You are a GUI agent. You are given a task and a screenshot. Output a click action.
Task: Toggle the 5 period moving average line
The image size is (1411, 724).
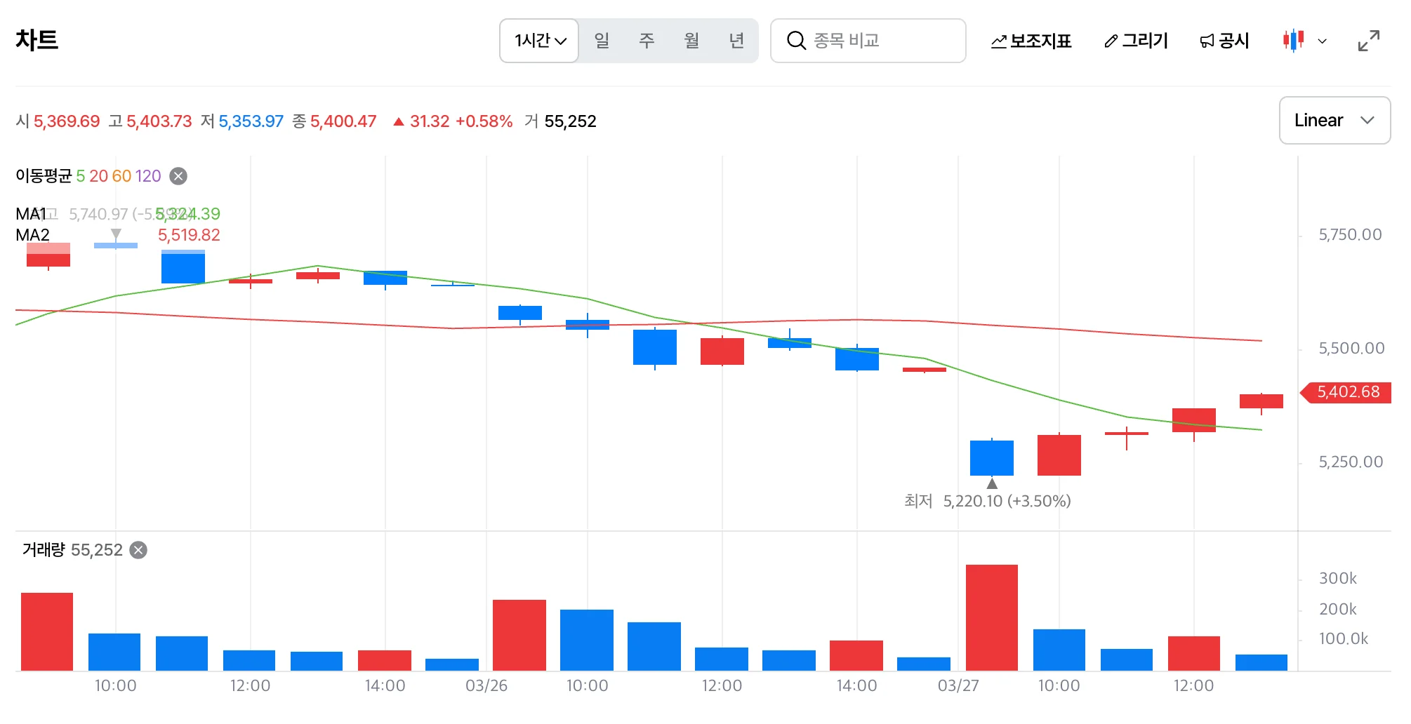point(81,176)
